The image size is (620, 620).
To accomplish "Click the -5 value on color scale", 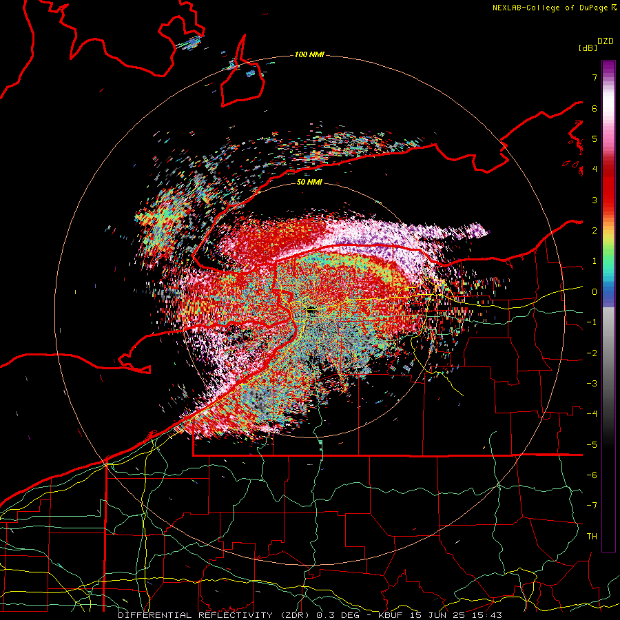I will click(x=592, y=445).
